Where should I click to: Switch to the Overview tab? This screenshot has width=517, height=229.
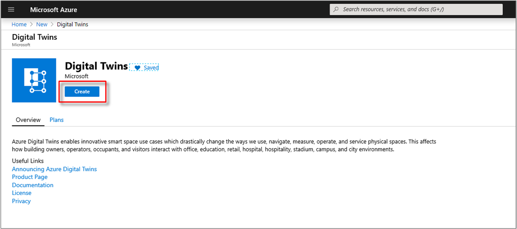pyautogui.click(x=28, y=120)
